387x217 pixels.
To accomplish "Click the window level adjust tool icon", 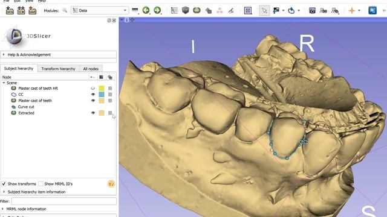I will tap(291, 10).
